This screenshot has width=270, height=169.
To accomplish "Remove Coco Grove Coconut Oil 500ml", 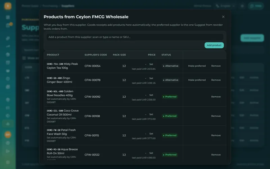I will [216, 116].
